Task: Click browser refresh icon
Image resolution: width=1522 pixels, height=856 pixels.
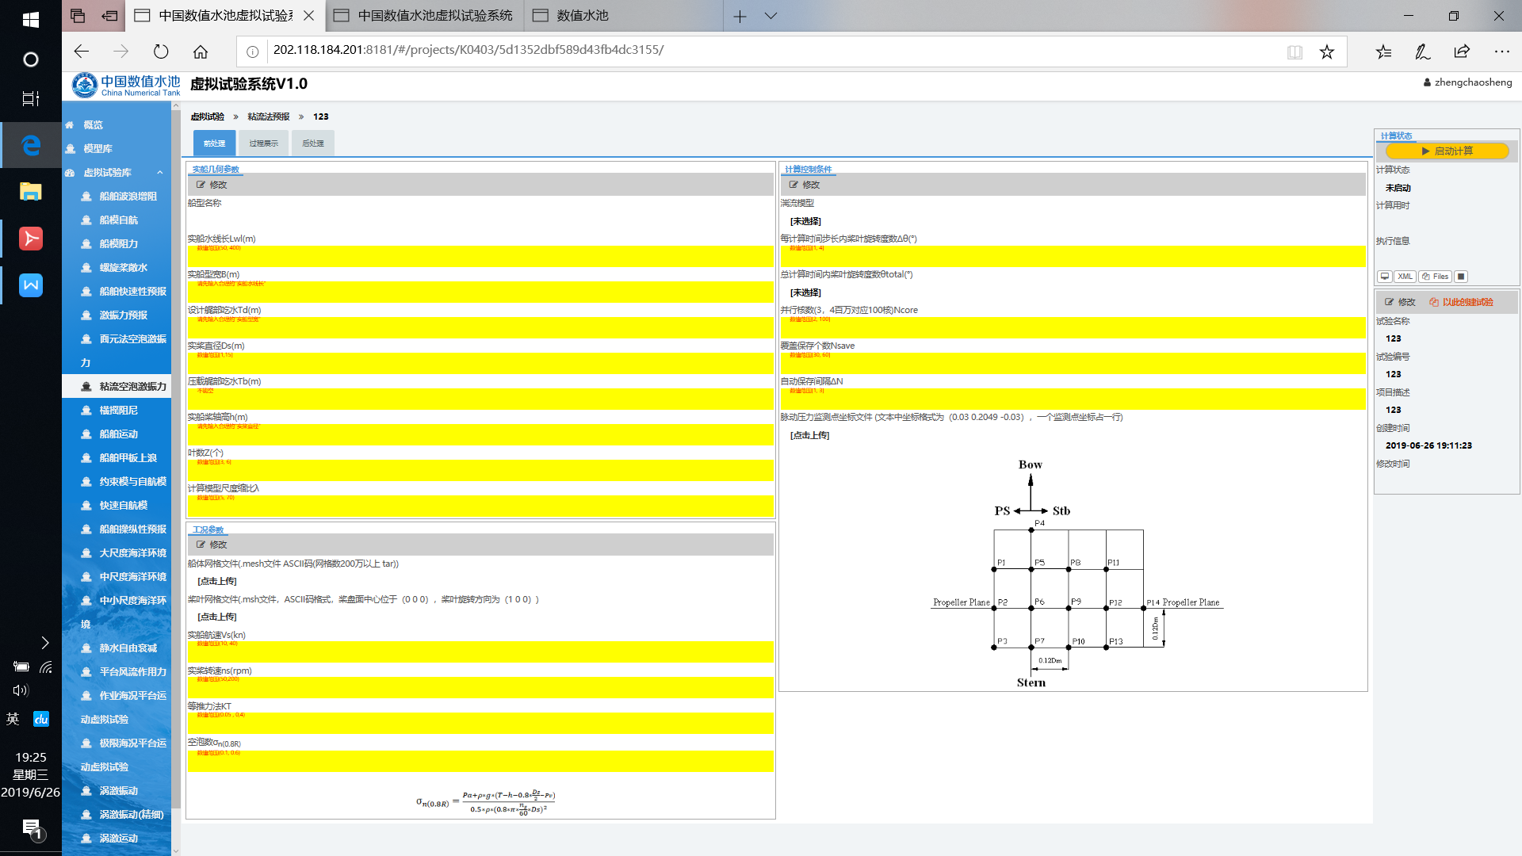Action: pos(161,52)
